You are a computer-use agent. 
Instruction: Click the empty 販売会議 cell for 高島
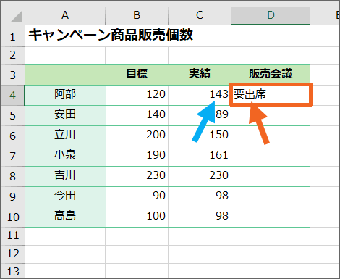271,217
